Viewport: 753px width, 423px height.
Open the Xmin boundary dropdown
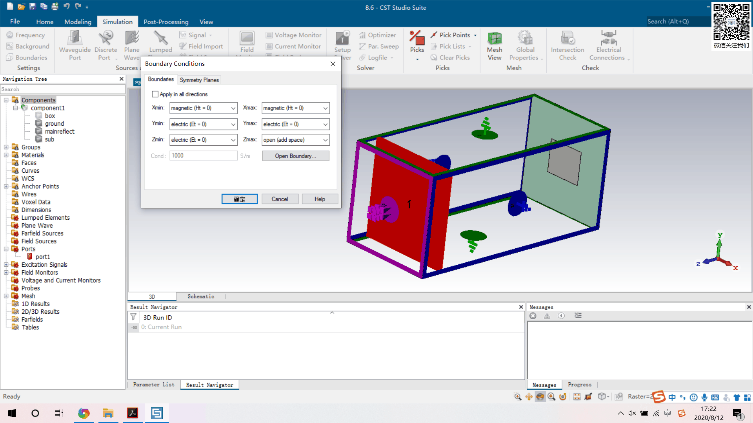233,108
